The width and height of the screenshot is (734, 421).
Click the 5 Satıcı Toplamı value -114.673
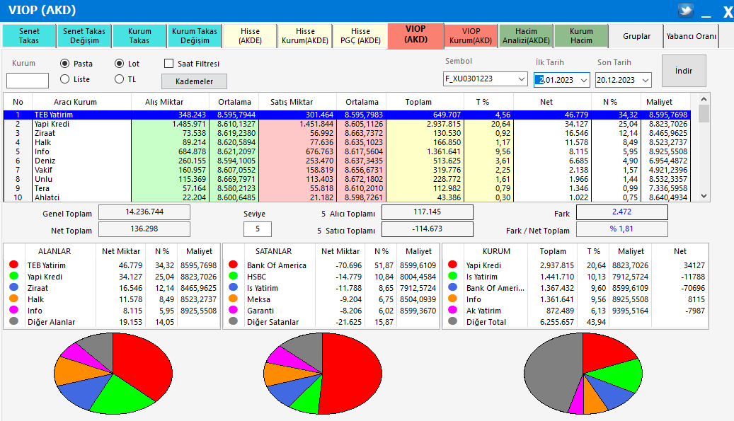[428, 229]
